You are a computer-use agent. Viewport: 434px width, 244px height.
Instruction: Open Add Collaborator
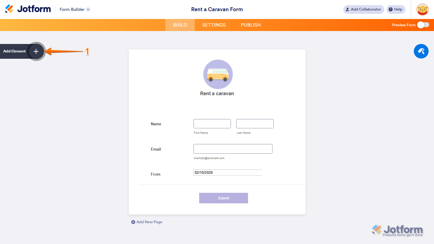click(x=363, y=9)
